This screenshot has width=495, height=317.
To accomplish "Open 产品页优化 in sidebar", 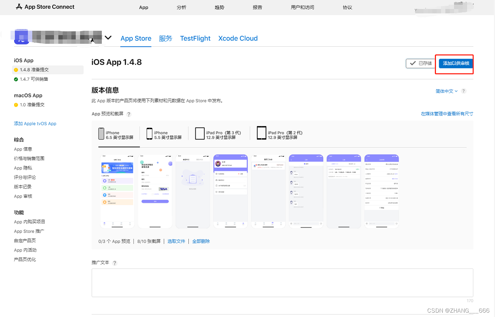I will pyautogui.click(x=25, y=259).
